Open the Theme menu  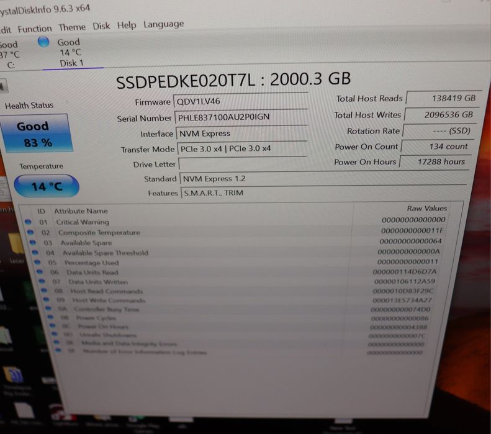click(x=72, y=27)
